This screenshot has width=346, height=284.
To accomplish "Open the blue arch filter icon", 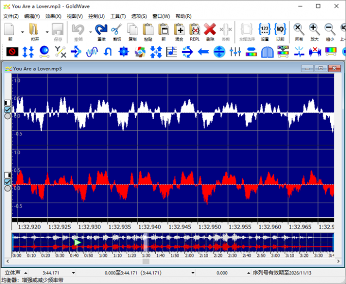I will click(267, 52).
